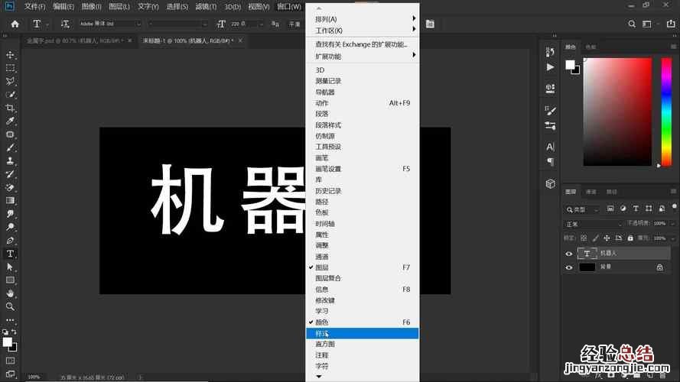Select the Eyedropper tool
The height and width of the screenshot is (382, 680).
[11, 121]
